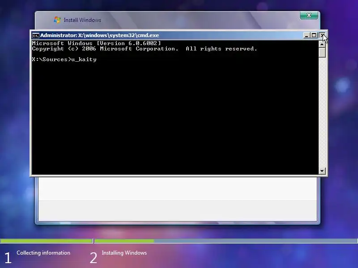Click the Copyright 2006 Microsoft Corporation line
This screenshot has height=268, width=358.
145,49
